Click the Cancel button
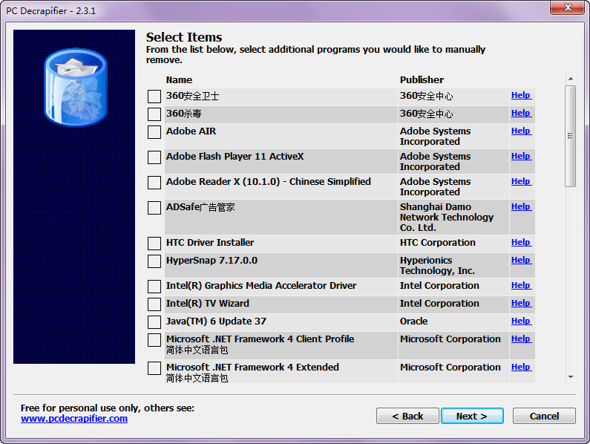 (x=544, y=417)
